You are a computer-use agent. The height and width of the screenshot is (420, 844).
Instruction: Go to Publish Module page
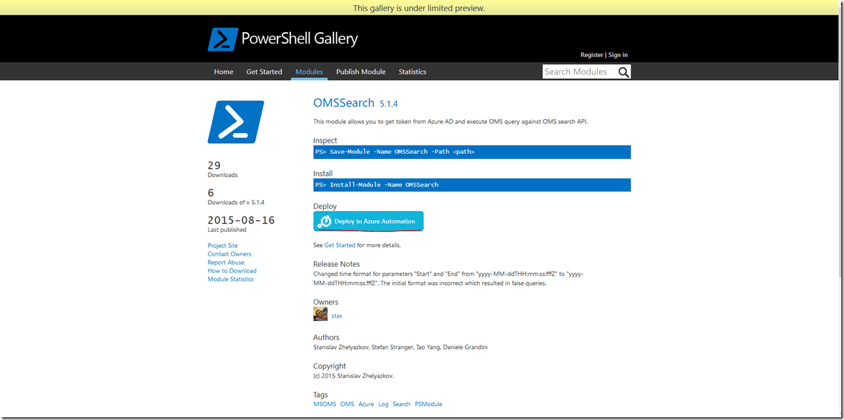point(361,72)
